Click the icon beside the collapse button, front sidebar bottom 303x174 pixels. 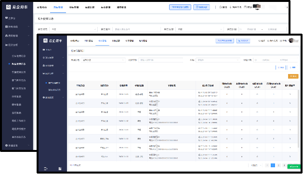[x=60, y=169]
